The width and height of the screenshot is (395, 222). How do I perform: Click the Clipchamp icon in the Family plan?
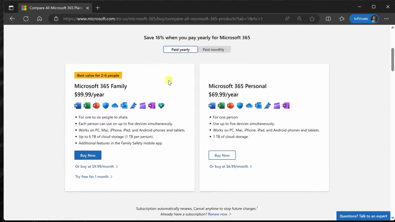pos(143,106)
